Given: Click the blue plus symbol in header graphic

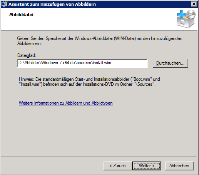Looking at the screenshot, I should (182, 15).
